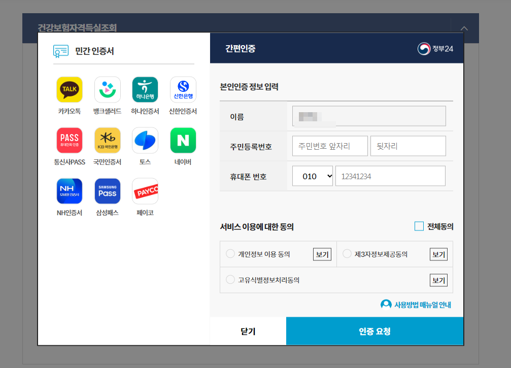Image resolution: width=511 pixels, height=368 pixels.
Task: Collapse the 건강보험자격득실조회 panel chevron
Action: click(x=464, y=28)
